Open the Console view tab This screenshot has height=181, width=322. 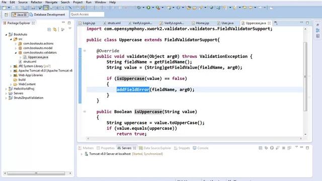click(x=200, y=148)
